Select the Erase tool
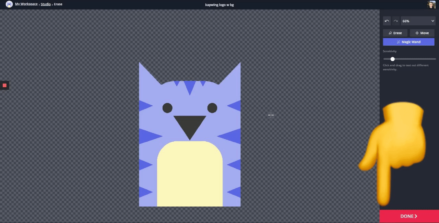439x223 pixels. click(395, 33)
